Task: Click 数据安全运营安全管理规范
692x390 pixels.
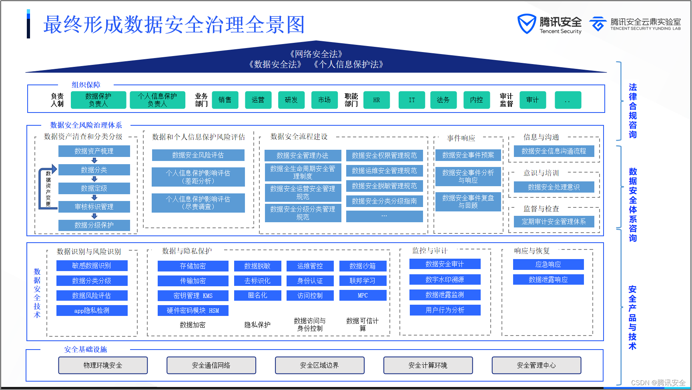Action: pyautogui.click(x=303, y=193)
